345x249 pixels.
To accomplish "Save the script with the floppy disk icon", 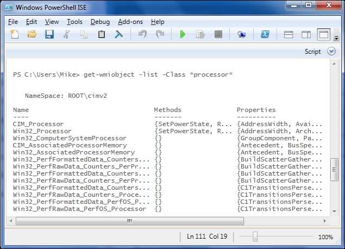I will pyautogui.click(x=49, y=35).
